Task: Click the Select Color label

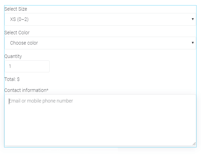Action: coord(17,33)
